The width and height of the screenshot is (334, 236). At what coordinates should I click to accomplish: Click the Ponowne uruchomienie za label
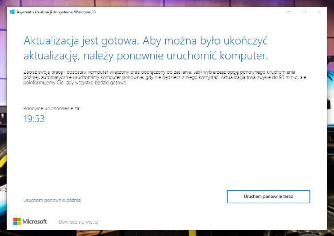(52, 108)
